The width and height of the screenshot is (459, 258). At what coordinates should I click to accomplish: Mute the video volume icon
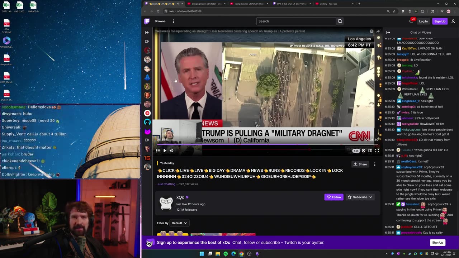(171, 150)
